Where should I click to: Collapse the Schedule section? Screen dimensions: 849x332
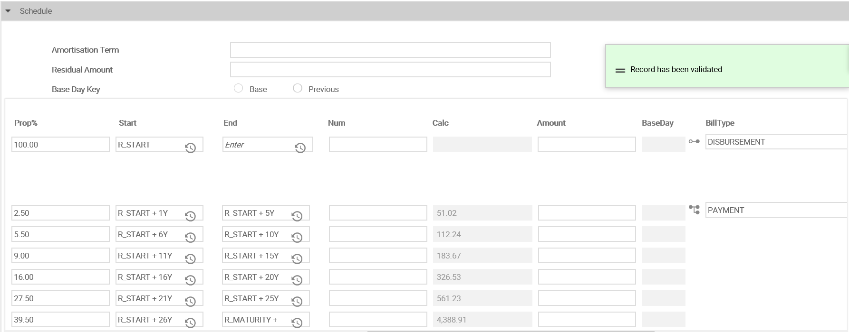(x=8, y=11)
